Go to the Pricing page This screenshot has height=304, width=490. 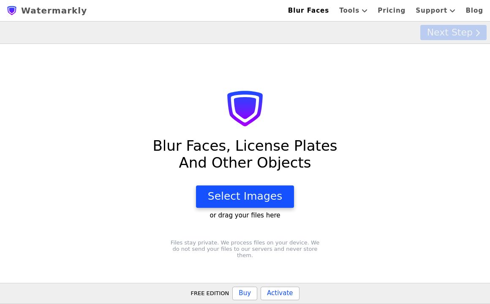[x=392, y=11]
